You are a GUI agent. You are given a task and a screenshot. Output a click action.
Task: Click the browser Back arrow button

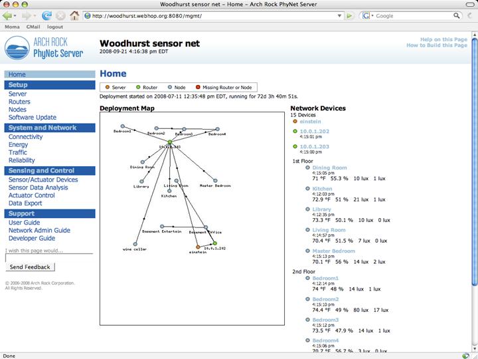click(9, 15)
